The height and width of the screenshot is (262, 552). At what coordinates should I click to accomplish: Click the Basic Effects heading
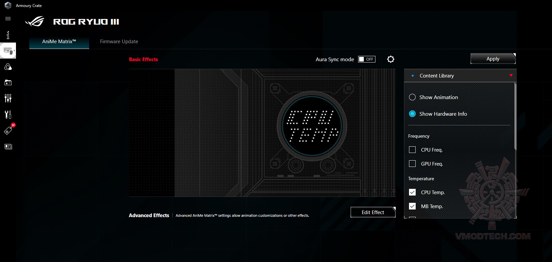pos(144,59)
